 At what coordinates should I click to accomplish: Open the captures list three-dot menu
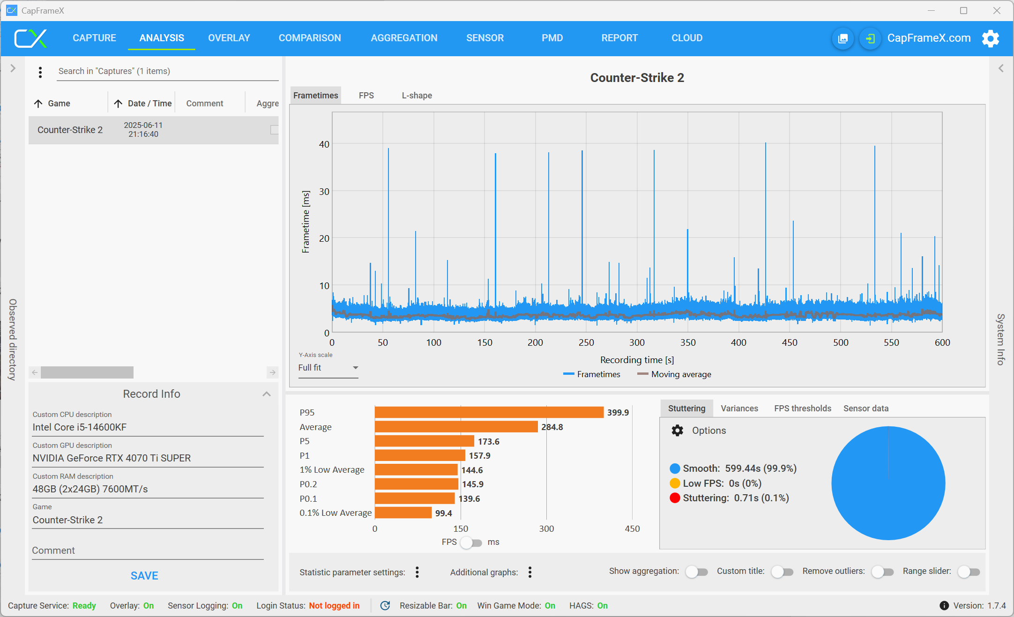click(x=40, y=72)
